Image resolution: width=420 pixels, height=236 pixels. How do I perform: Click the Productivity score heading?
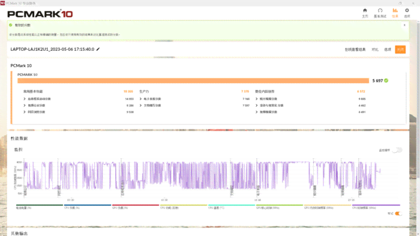pos(144,92)
